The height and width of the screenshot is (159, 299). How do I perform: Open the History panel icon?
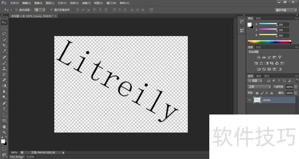[x=241, y=22]
